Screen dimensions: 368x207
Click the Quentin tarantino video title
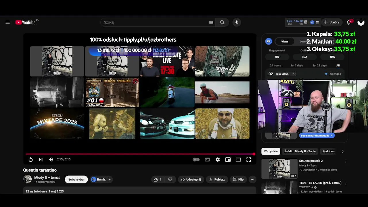(x=40, y=170)
